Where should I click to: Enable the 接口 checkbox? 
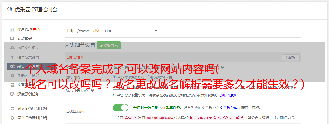tap(114, 118)
